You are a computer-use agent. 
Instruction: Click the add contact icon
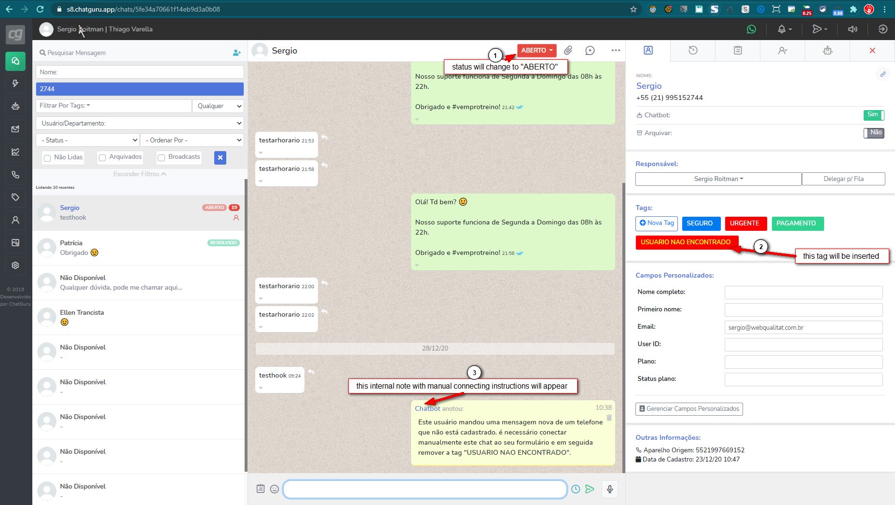[236, 53]
